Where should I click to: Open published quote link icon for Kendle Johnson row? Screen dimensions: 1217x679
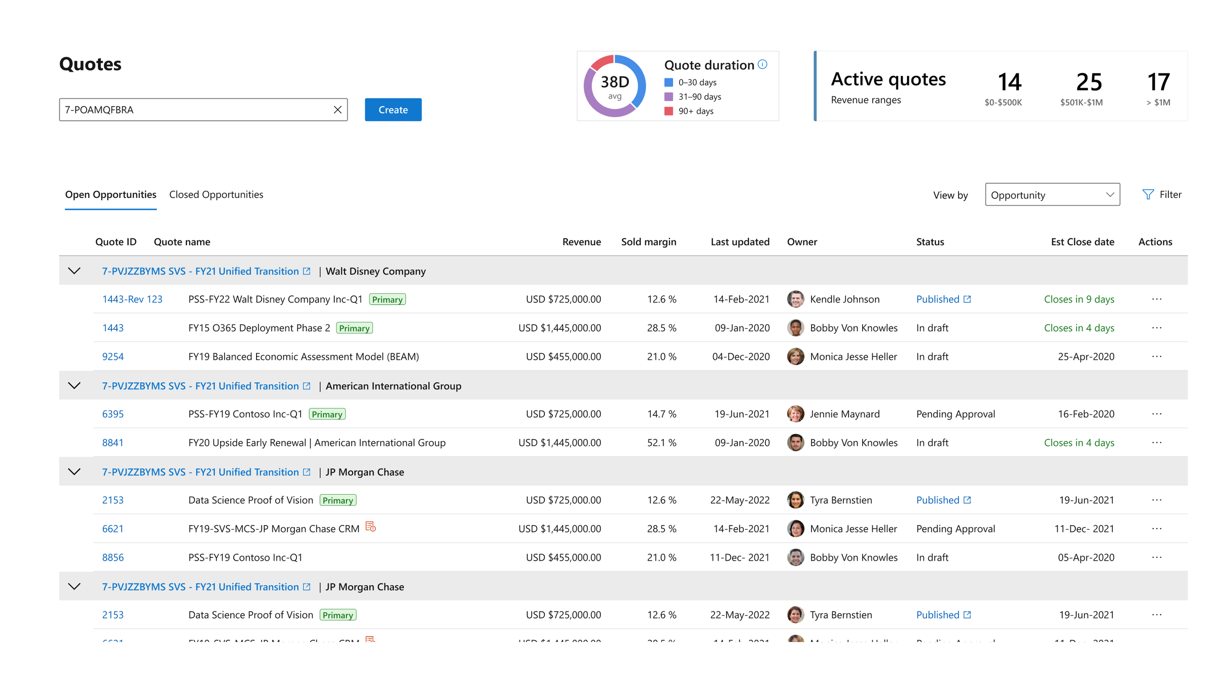967,299
